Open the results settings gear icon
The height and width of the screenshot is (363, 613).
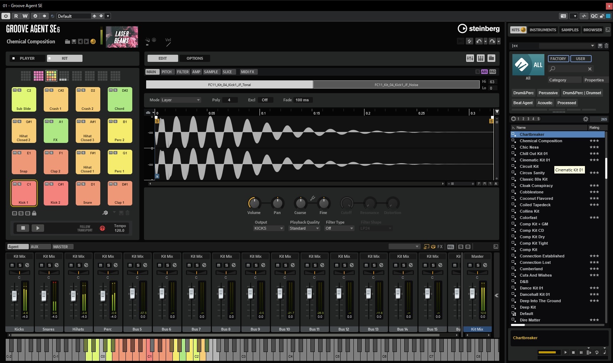click(x=586, y=119)
